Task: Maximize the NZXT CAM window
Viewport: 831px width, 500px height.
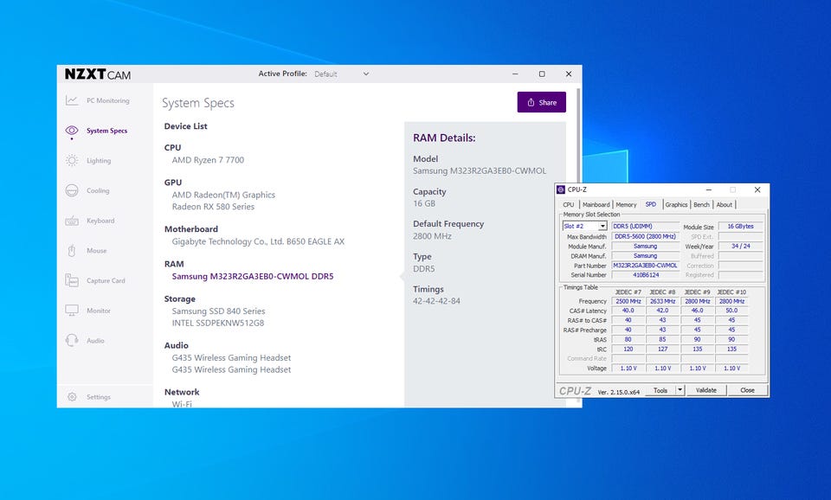Action: click(542, 74)
